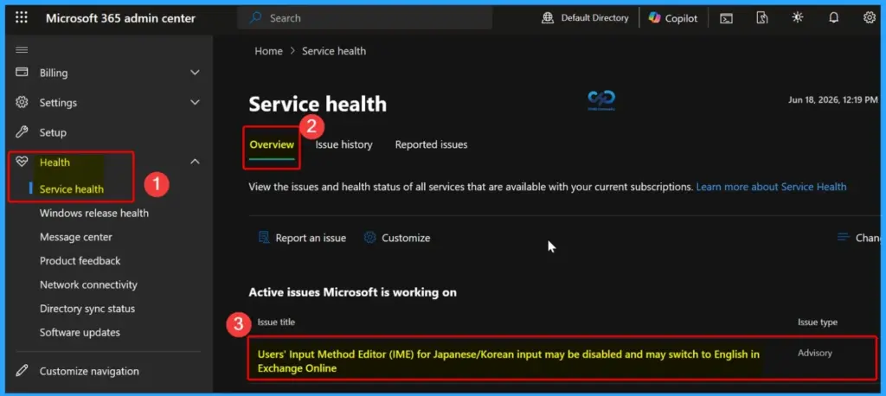Click the document icon in top bar
This screenshot has width=886, height=396.
coord(761,18)
